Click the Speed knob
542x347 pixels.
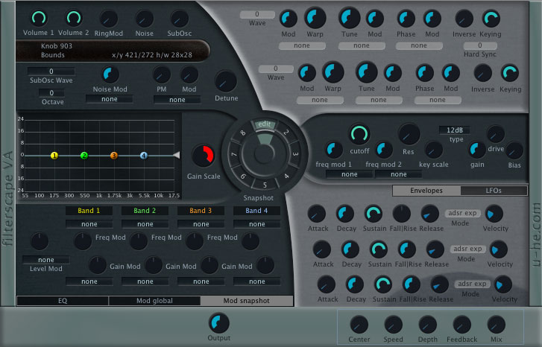pyautogui.click(x=393, y=325)
